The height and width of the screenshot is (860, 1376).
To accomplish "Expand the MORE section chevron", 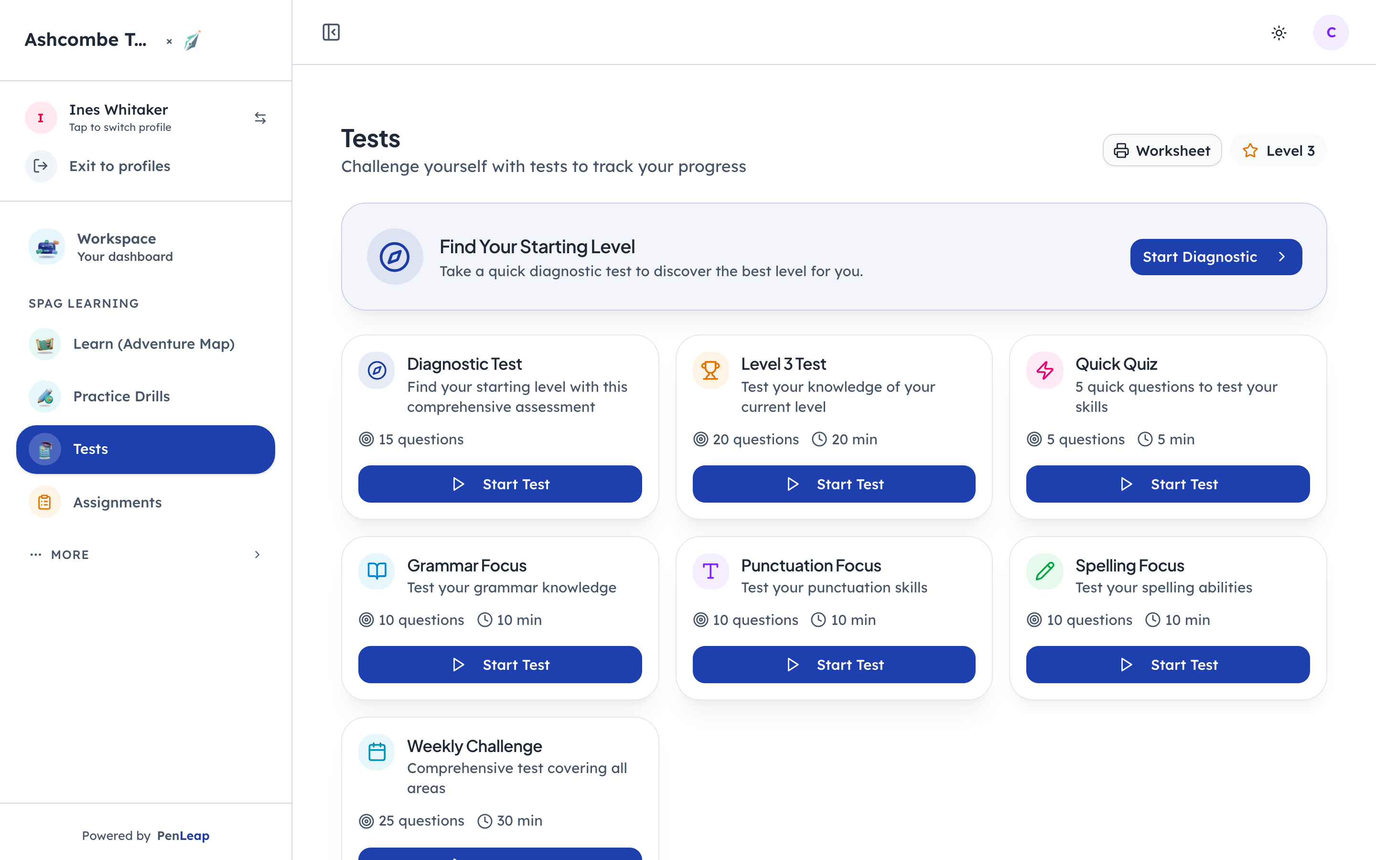I will [x=257, y=555].
